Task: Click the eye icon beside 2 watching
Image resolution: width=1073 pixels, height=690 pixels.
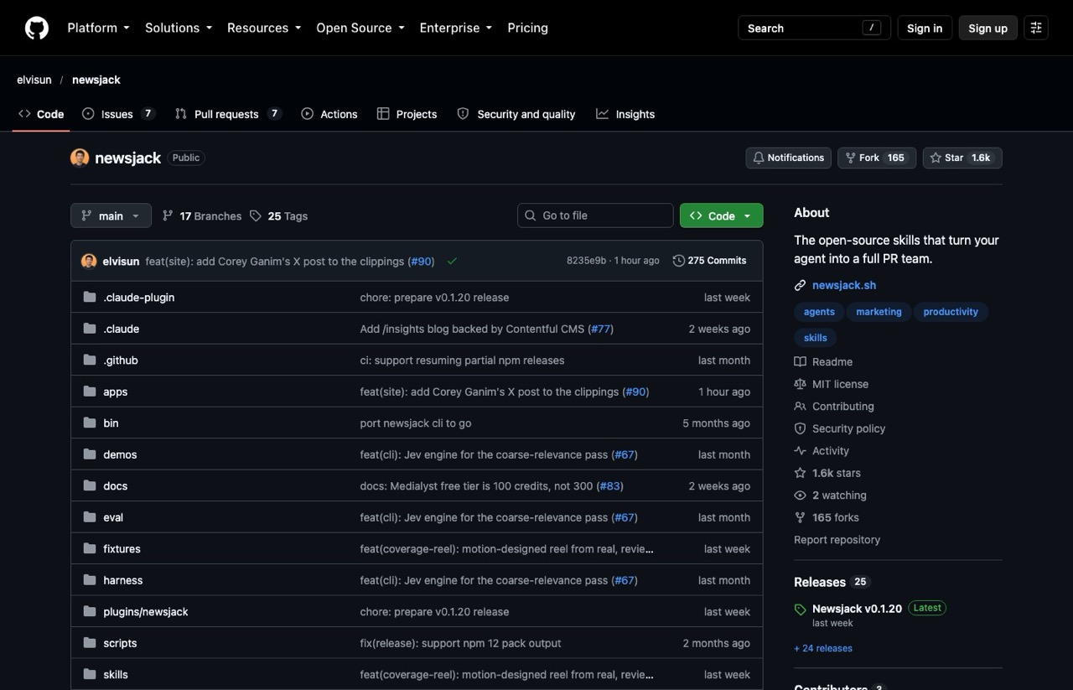Action: [800, 495]
